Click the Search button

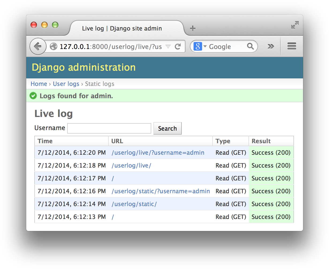[x=168, y=128]
